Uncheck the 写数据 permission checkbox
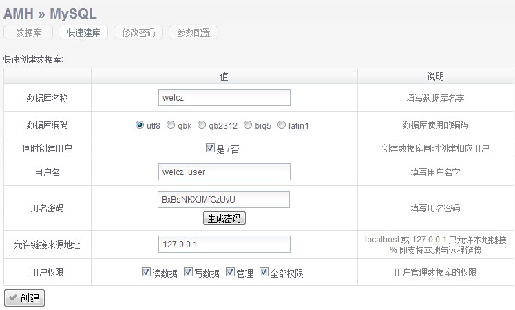The width and height of the screenshot is (515, 310). (189, 272)
